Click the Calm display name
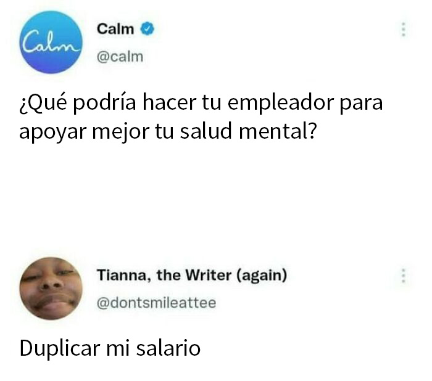 click(115, 29)
